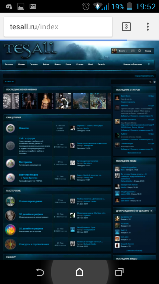Open Scarab-Phoenix profile in statuses

pos(128,120)
